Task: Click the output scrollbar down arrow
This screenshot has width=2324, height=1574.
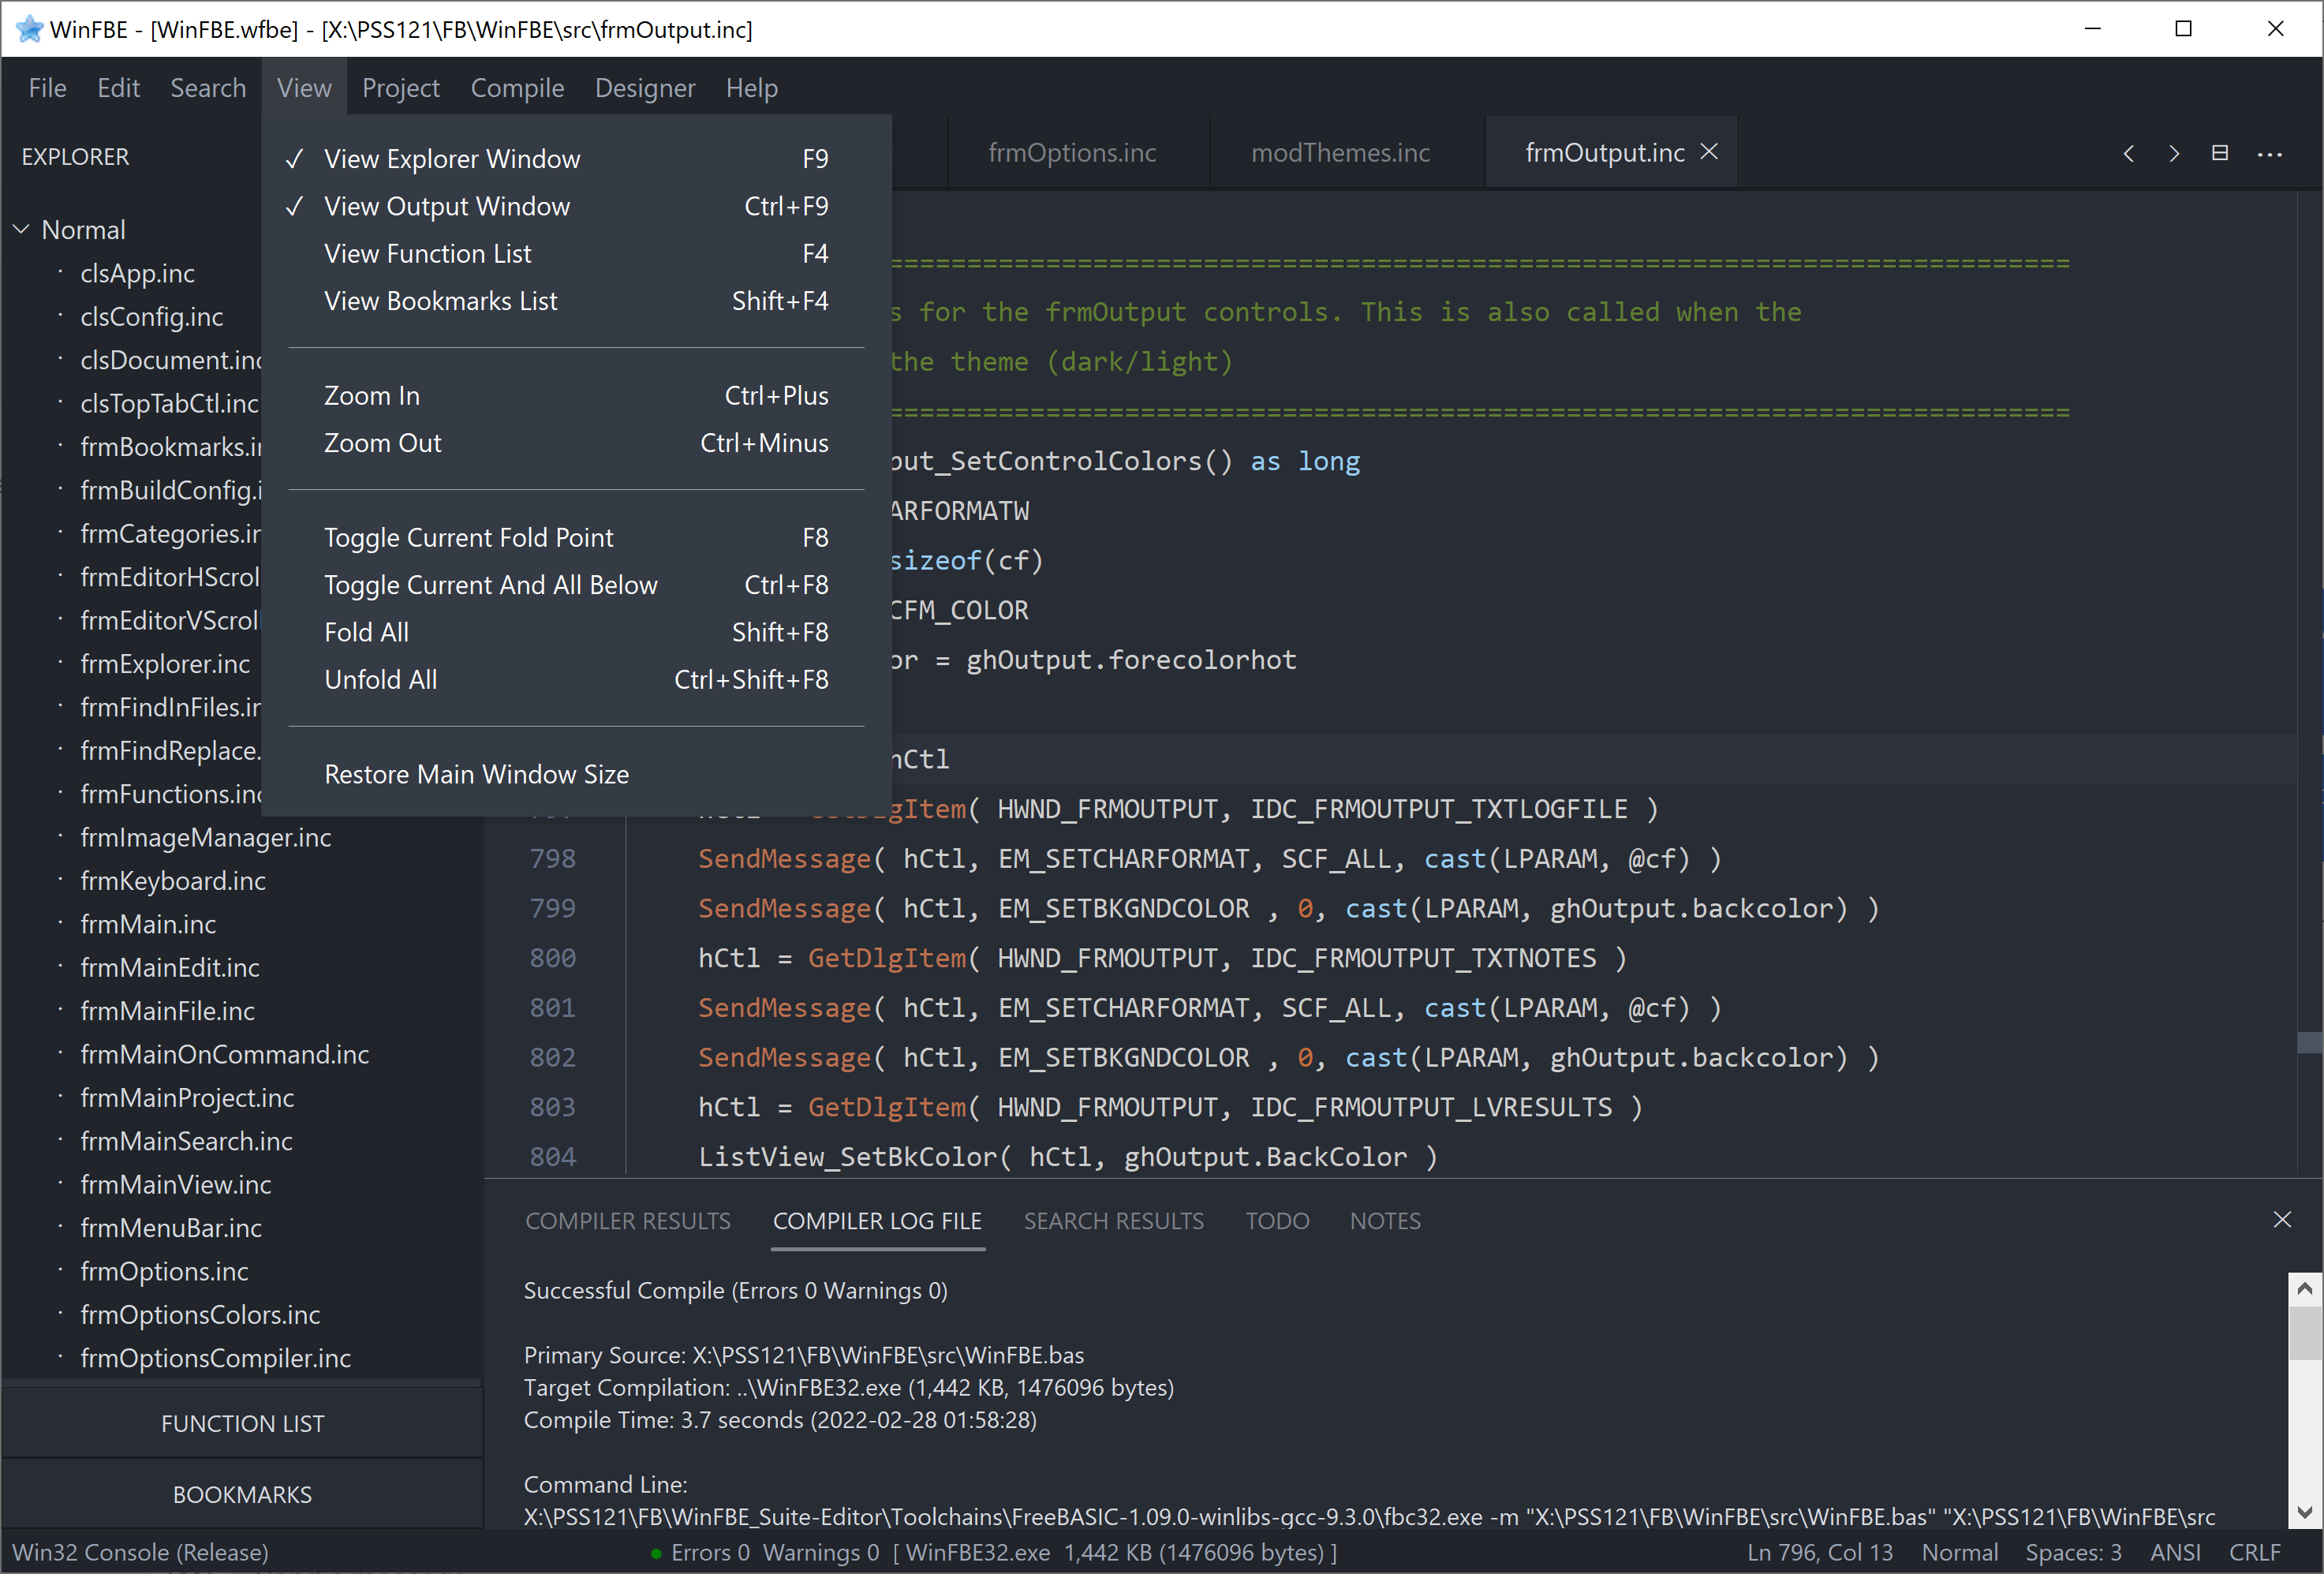Action: [x=2304, y=1511]
